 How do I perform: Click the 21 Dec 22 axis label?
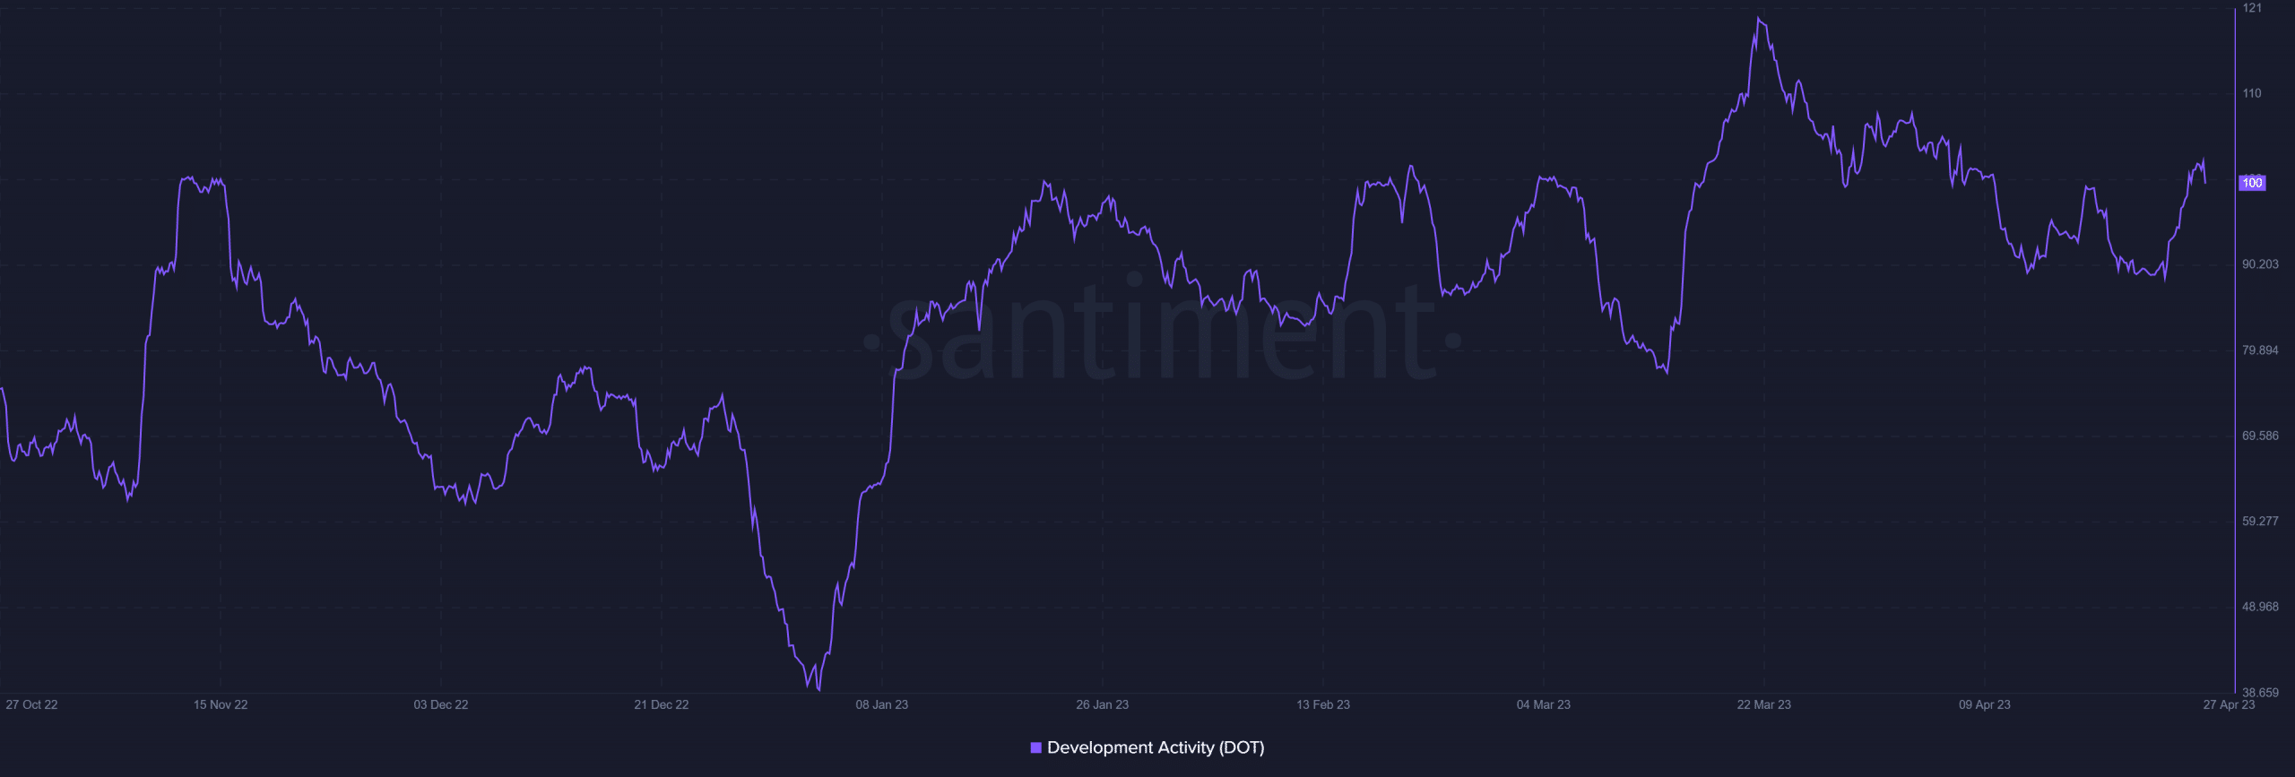[x=662, y=704]
